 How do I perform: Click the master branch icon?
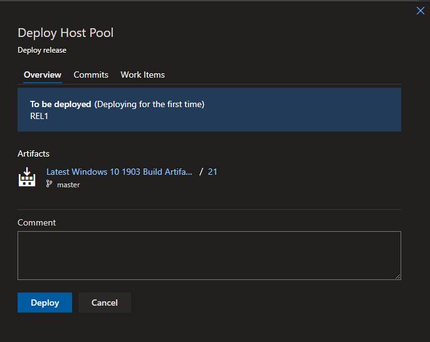click(49, 184)
